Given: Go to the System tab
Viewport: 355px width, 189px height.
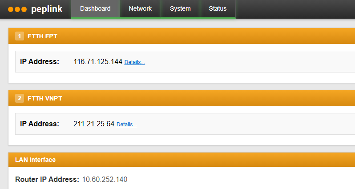Looking at the screenshot, I should click(180, 9).
